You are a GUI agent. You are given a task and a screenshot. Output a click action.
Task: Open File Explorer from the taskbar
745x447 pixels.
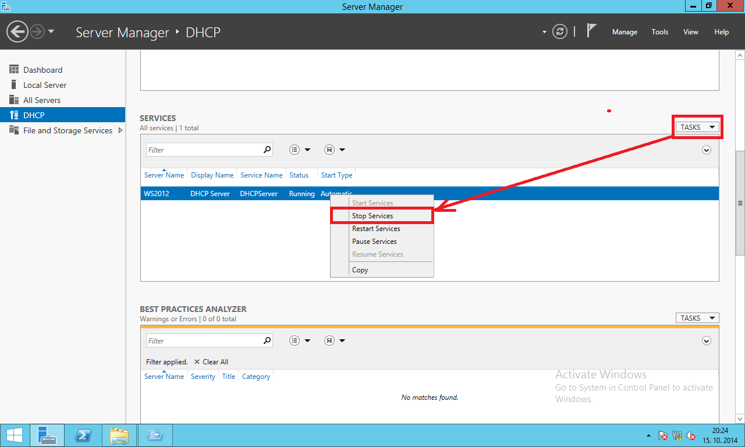[x=119, y=435]
